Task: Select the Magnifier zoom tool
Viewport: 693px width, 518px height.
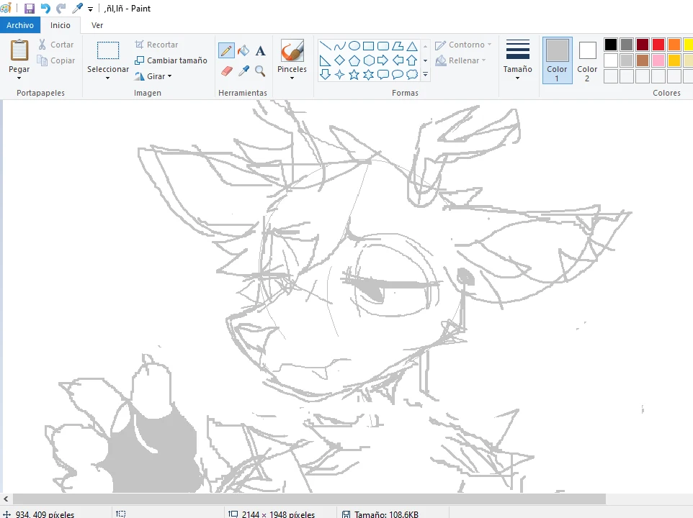Action: coord(260,71)
